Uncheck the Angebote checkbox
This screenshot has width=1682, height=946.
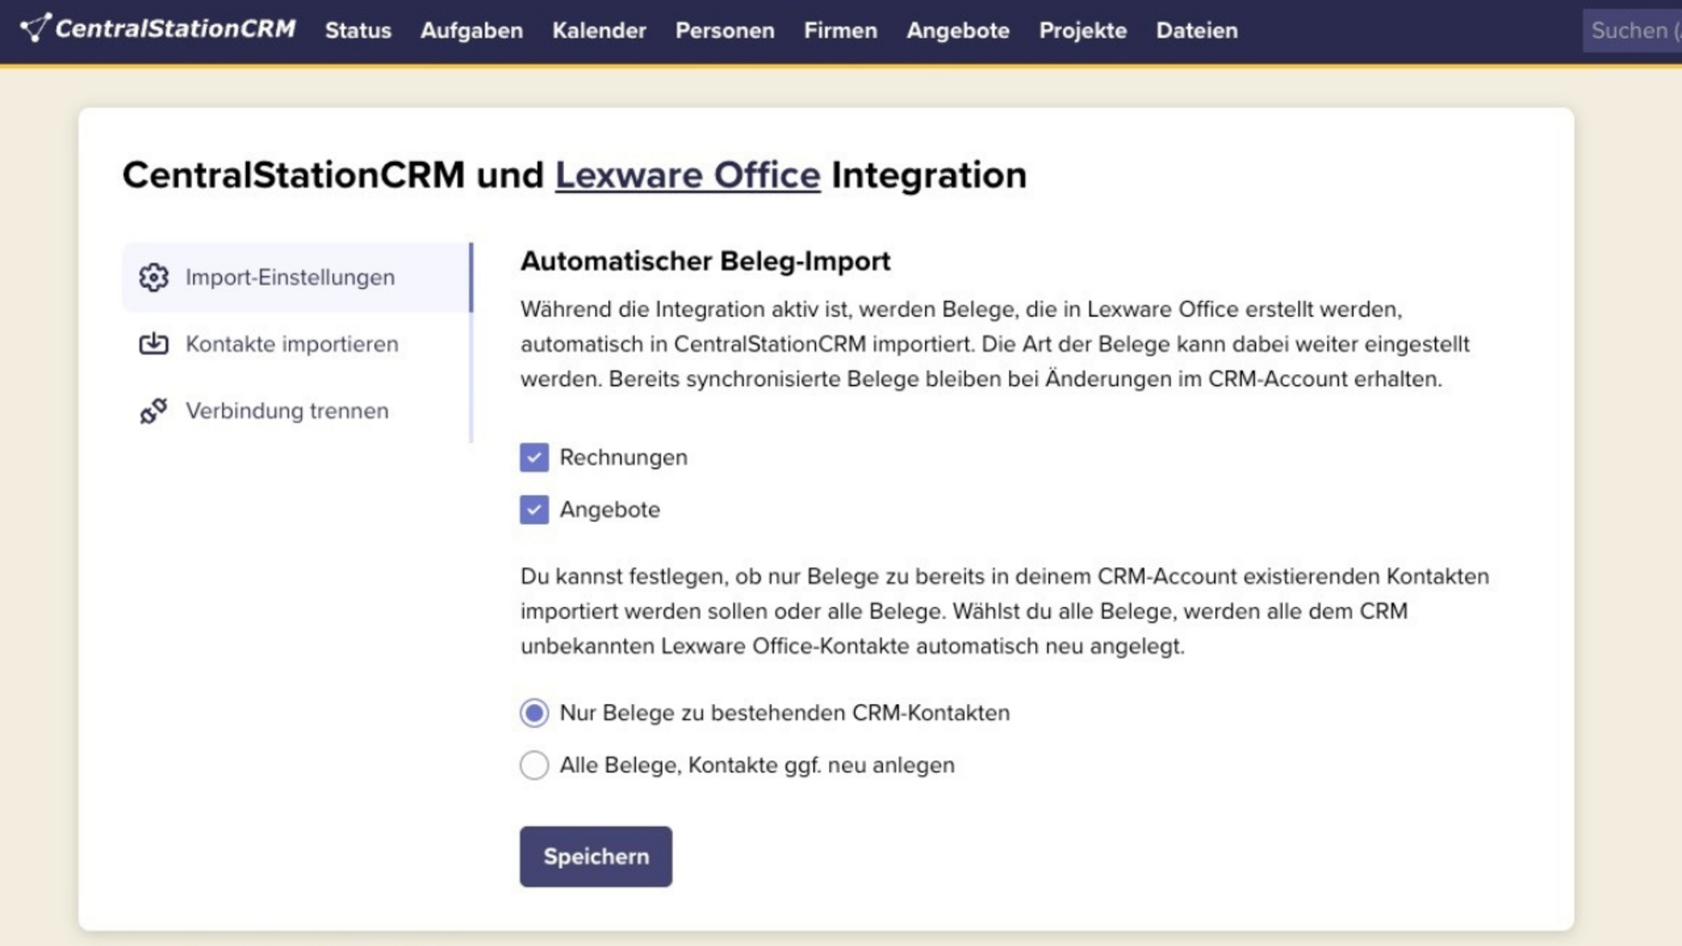tap(534, 510)
